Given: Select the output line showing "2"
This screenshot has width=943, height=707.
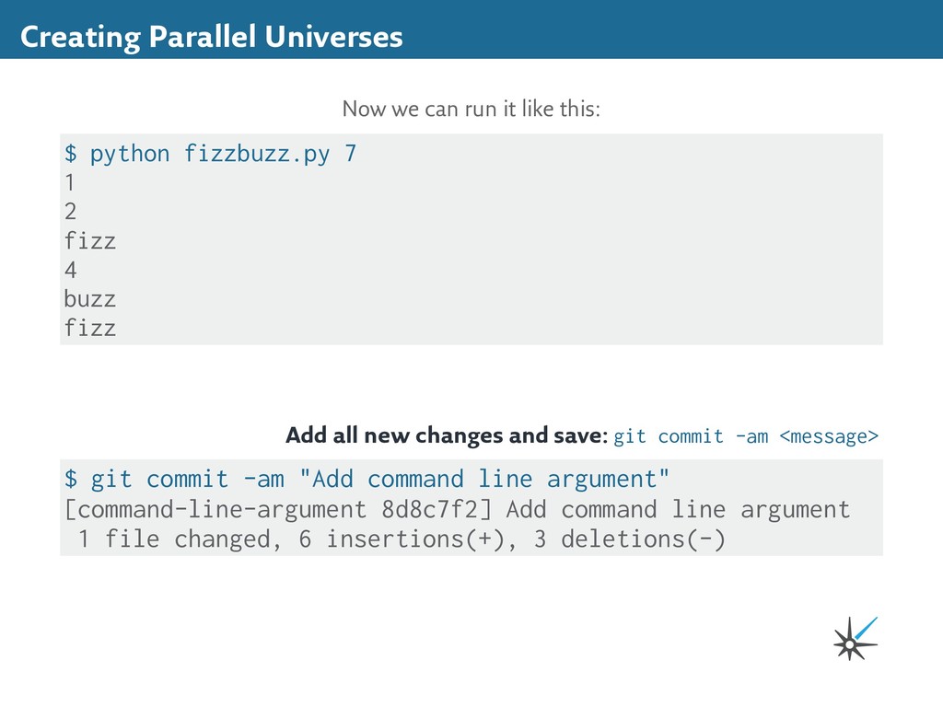Looking at the screenshot, I should coord(71,213).
